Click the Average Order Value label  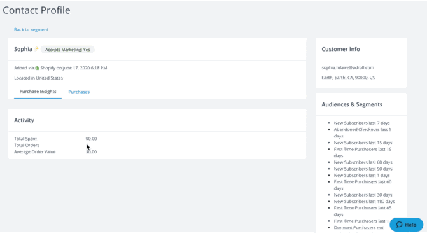(x=35, y=152)
